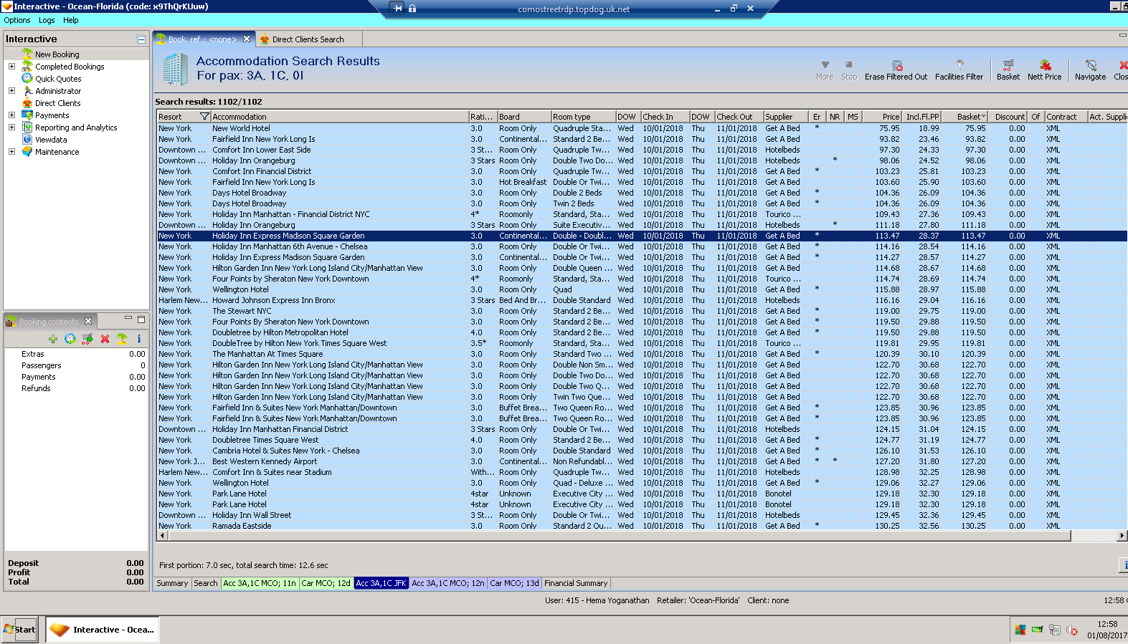Click Erase Filtered Out icon
Viewport: 1128px width, 644px height.
pos(896,65)
